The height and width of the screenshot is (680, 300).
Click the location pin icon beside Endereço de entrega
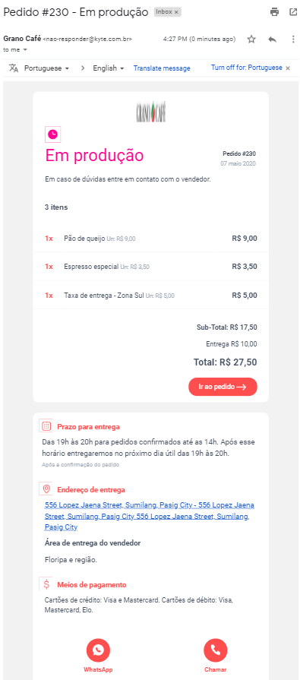click(x=46, y=489)
